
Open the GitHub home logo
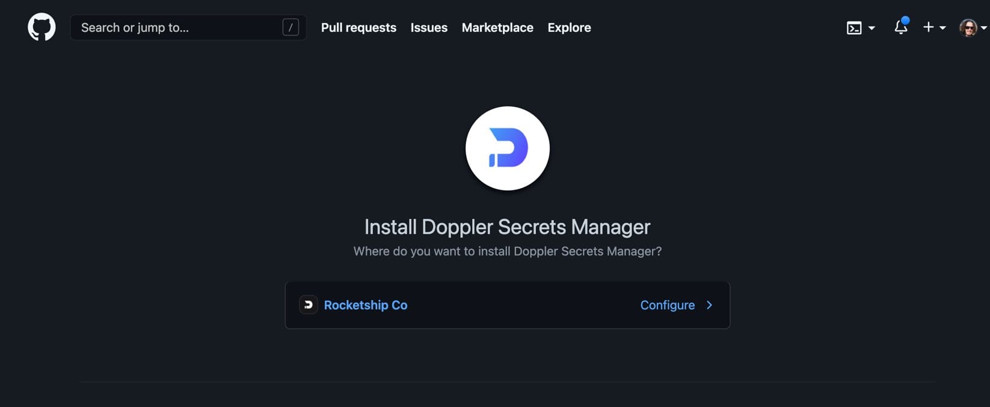[42, 27]
